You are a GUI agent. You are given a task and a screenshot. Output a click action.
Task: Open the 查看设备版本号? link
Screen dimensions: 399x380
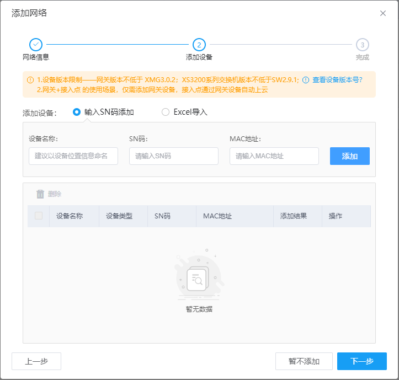[337, 80]
